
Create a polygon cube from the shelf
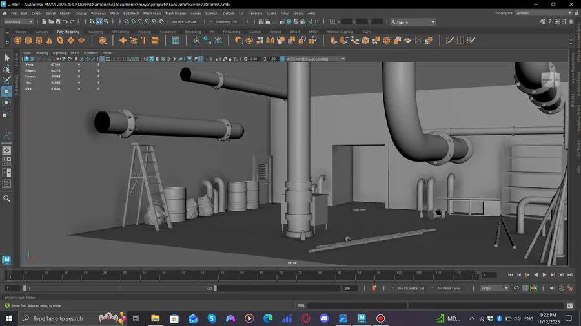[x=30, y=40]
